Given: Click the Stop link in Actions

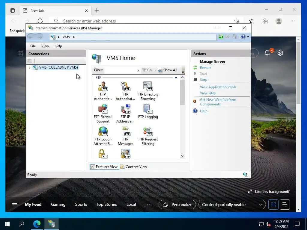Looking at the screenshot, I should [x=204, y=80].
